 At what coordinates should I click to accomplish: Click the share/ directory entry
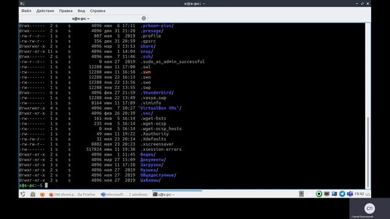coord(148,46)
